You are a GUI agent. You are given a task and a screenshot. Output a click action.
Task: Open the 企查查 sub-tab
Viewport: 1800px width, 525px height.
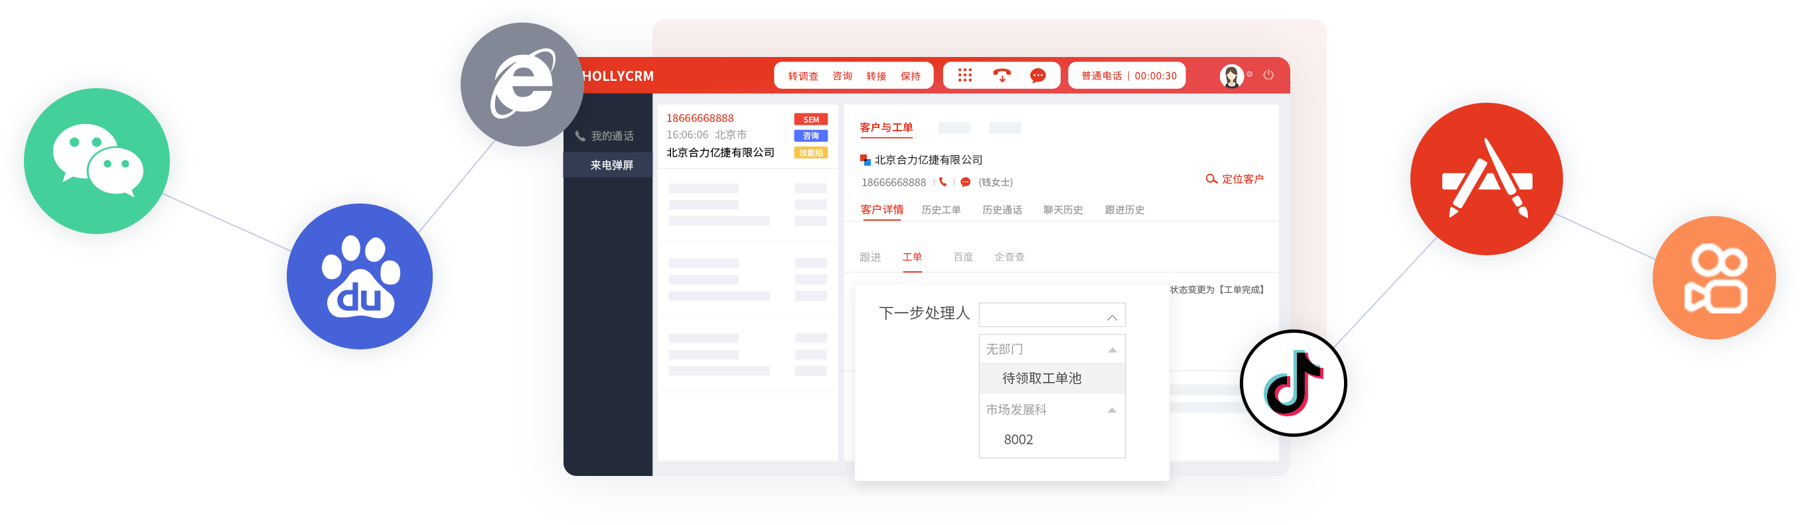[x=1010, y=258]
